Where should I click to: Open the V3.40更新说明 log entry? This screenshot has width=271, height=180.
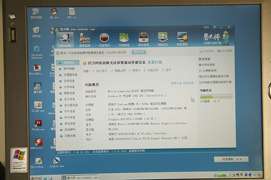(207, 70)
